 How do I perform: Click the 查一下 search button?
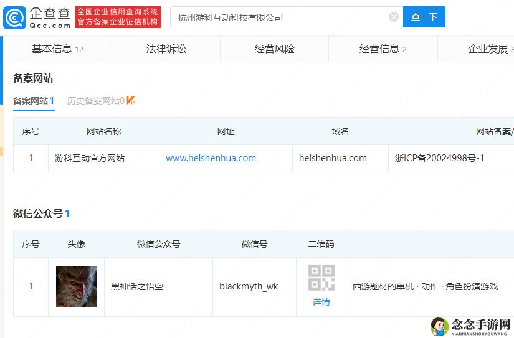click(x=424, y=17)
